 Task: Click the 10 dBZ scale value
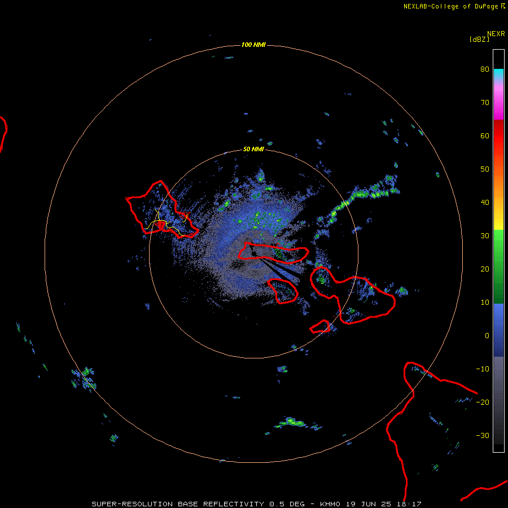click(485, 303)
